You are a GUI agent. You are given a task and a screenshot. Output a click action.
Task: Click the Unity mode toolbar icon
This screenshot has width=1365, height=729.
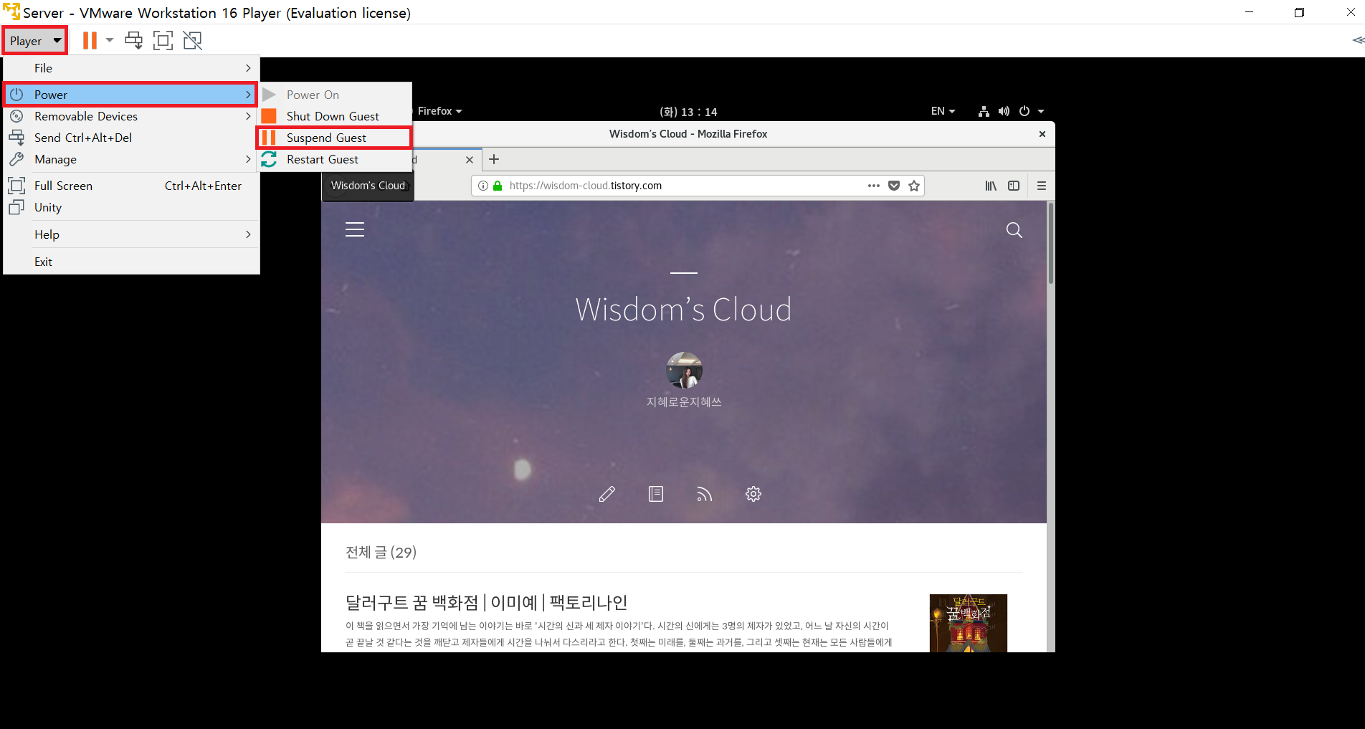click(x=193, y=41)
